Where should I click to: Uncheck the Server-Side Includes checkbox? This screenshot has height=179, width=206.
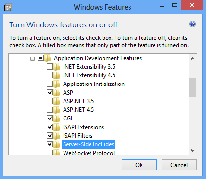click(50, 144)
